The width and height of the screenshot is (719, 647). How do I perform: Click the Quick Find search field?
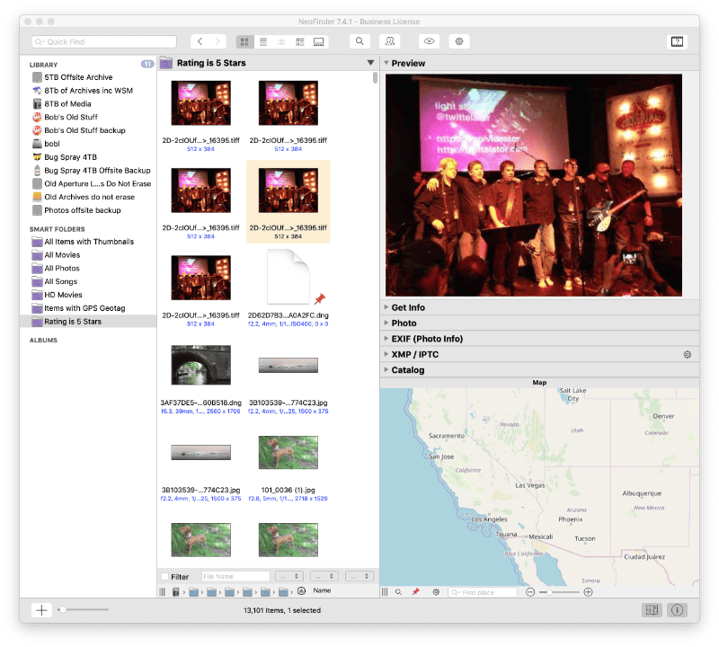click(x=103, y=41)
